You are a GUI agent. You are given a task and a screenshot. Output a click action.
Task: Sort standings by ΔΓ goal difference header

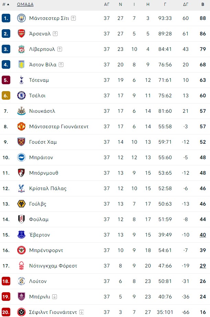tap(186, 4)
